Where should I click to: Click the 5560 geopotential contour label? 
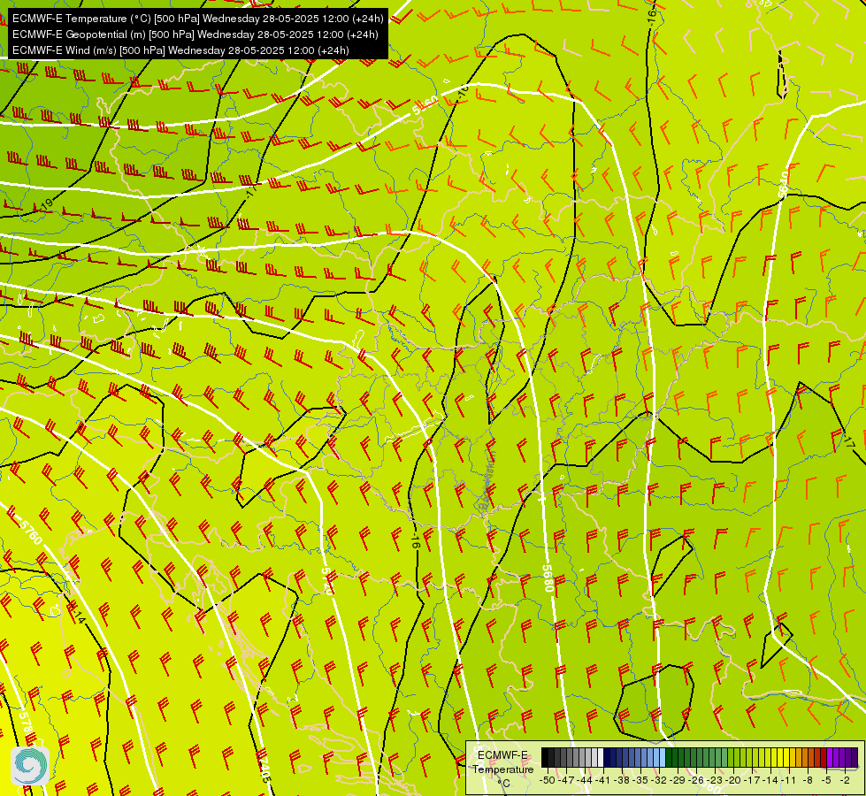tap(425, 104)
